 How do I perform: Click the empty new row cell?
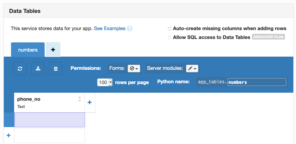49,135
